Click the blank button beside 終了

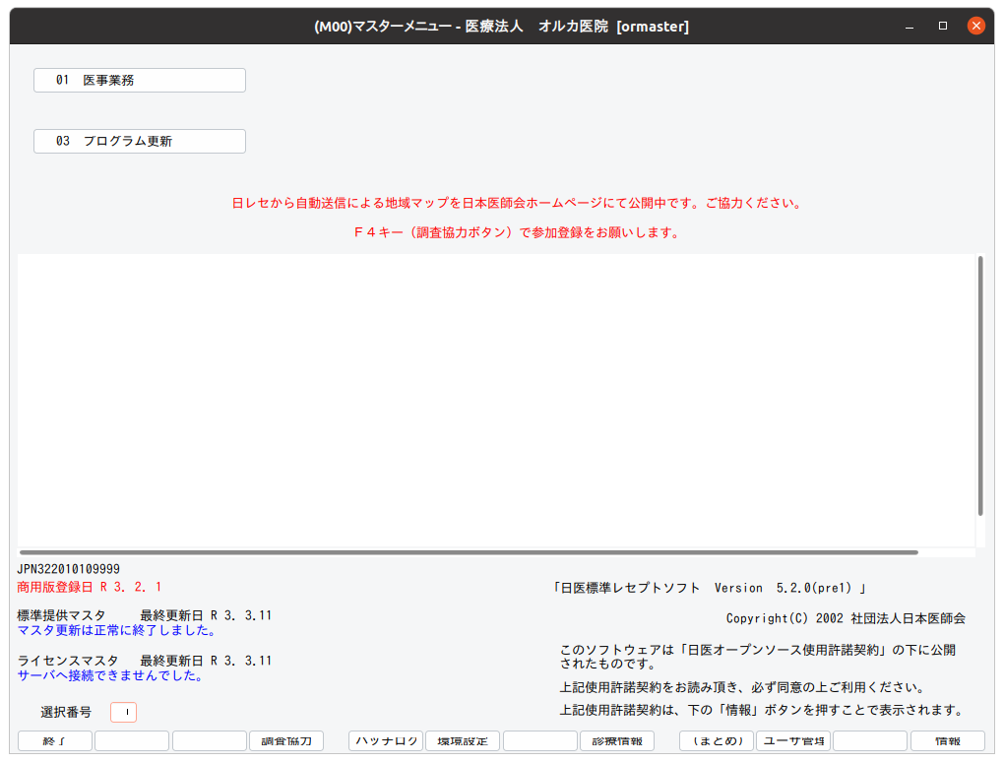(131, 740)
